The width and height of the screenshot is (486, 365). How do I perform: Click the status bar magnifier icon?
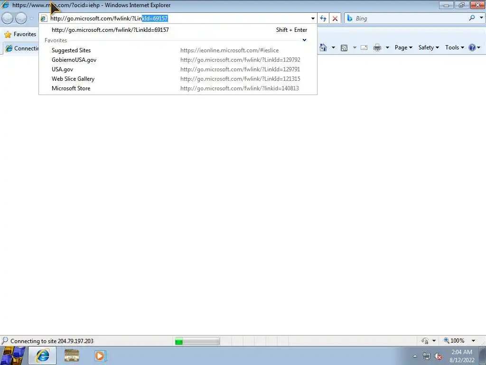click(x=5, y=341)
